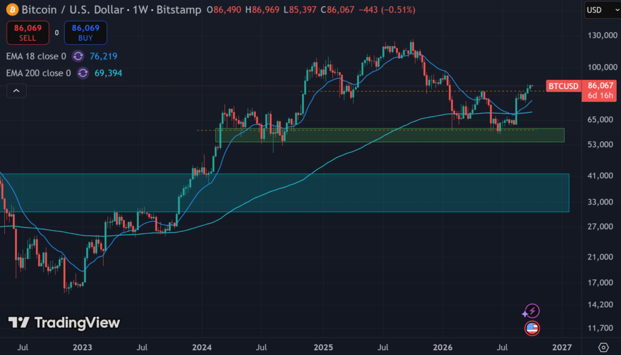
Task: Select the EMA 18 close 0 label
Action: [x=36, y=56]
